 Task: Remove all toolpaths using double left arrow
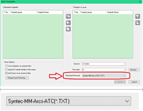(68, 29)
